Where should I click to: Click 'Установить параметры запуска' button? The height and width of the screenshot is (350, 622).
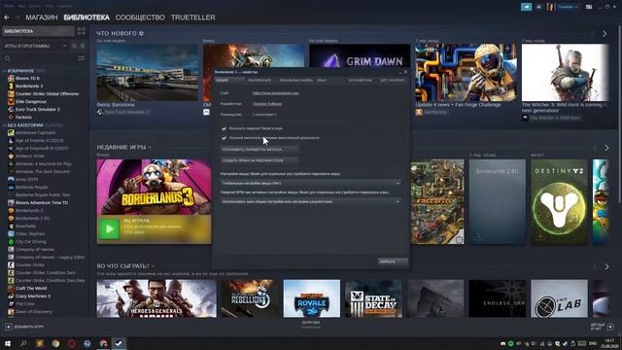[259, 150]
